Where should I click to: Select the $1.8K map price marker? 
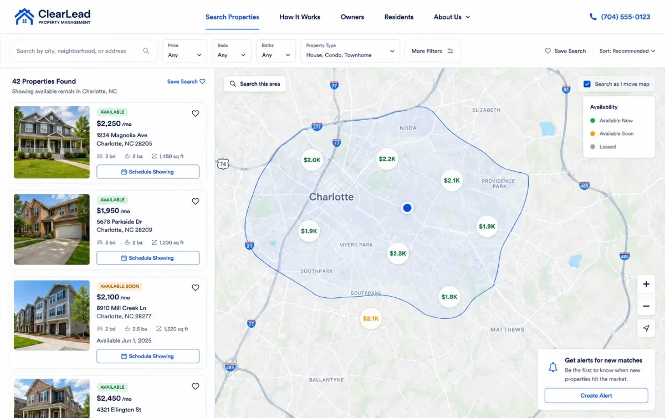(x=449, y=297)
